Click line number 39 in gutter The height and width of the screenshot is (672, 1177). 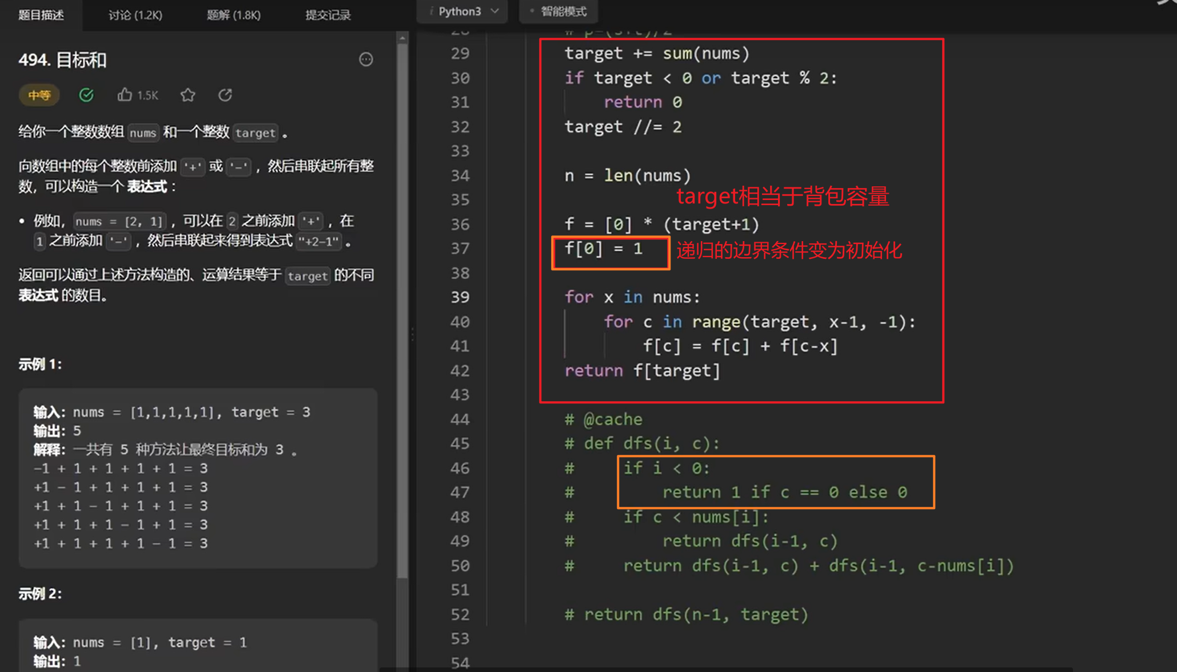(x=460, y=297)
